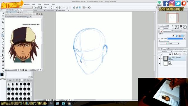Close the New canvas document tab
The width and height of the screenshot is (188, 106).
(x=69, y=11)
